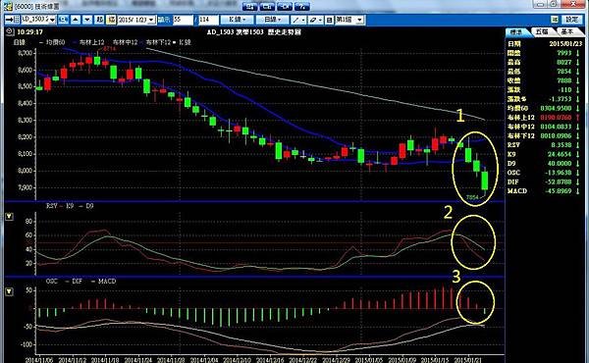Open the 設定 settings button

coord(572,20)
